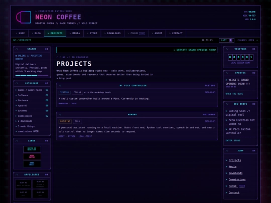Click the Neon Coffee mug logo
This screenshot has width=271, height=203.
(24, 17)
